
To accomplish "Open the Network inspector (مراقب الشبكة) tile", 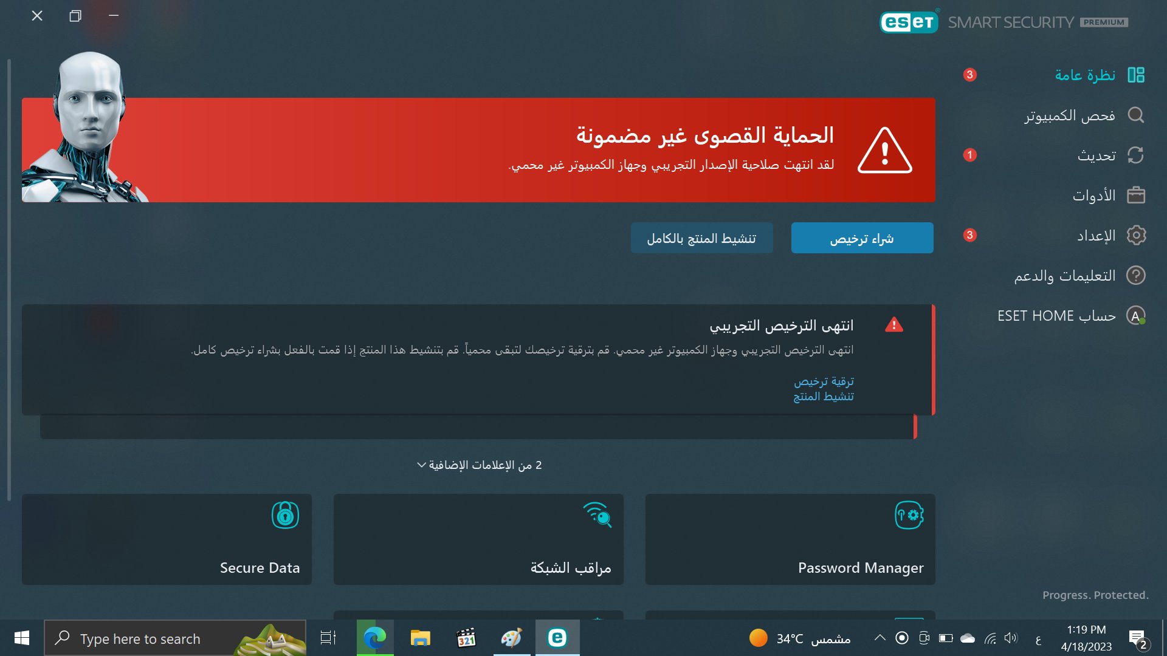I will tap(478, 539).
